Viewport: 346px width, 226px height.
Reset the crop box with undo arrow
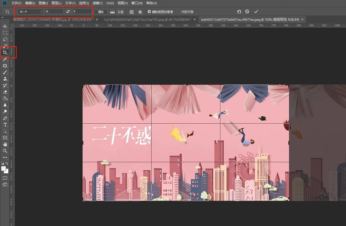click(239, 12)
